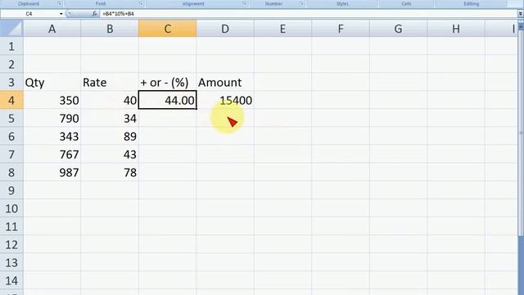Select the cell containing 767
The width and height of the screenshot is (524, 295).
tap(52, 155)
